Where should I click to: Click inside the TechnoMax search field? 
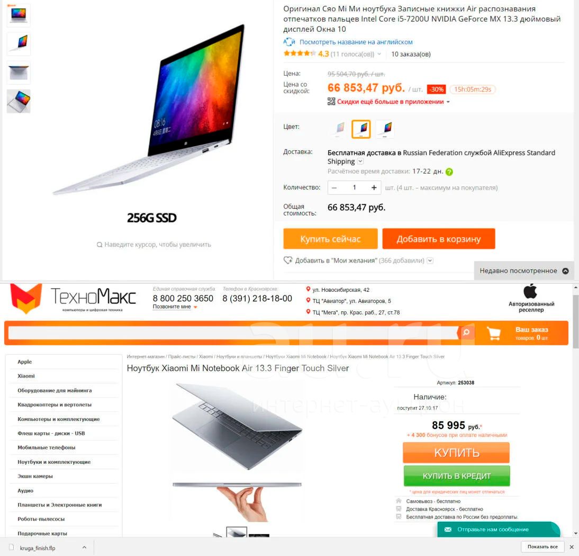[x=233, y=333]
